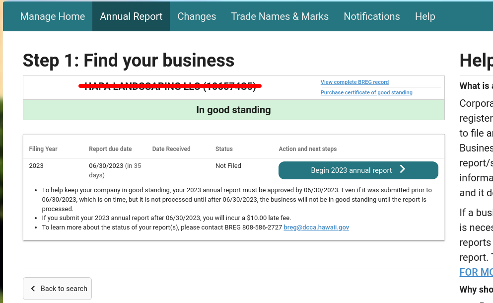This screenshot has height=303, width=493.
Task: Click the Not Filed status text
Action: click(x=228, y=165)
